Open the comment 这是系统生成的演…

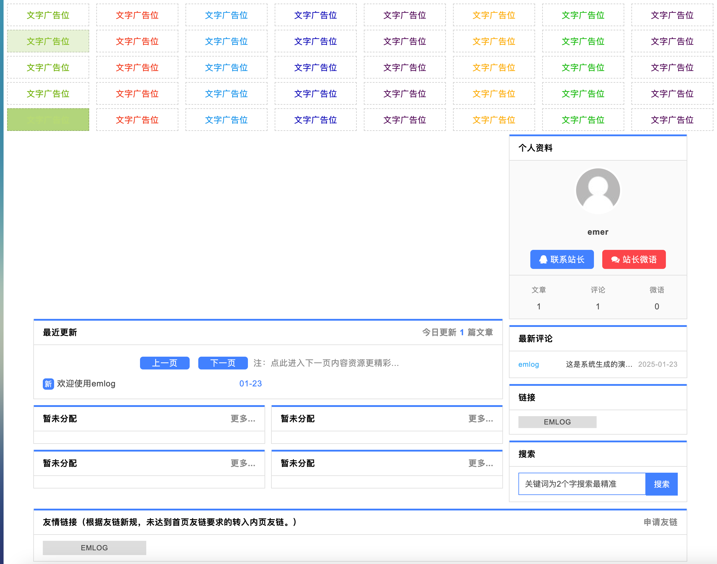[599, 364]
